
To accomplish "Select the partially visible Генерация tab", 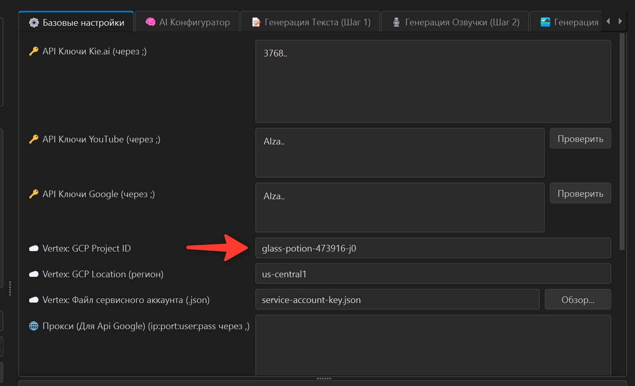I will (566, 22).
